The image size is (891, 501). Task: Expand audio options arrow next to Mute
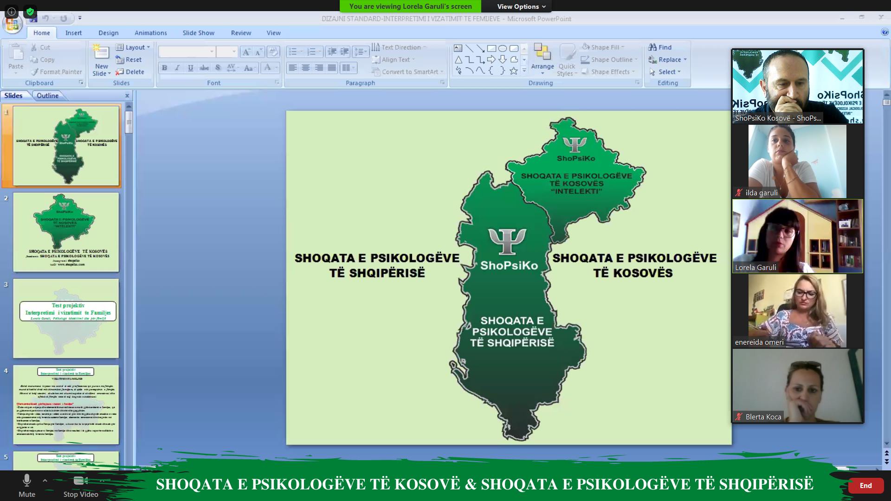pos(45,481)
